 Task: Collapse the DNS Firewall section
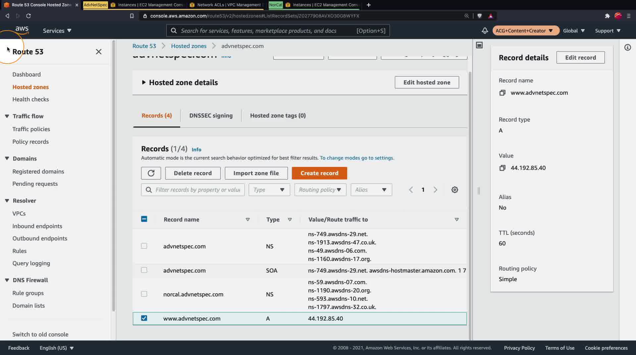coord(7,280)
